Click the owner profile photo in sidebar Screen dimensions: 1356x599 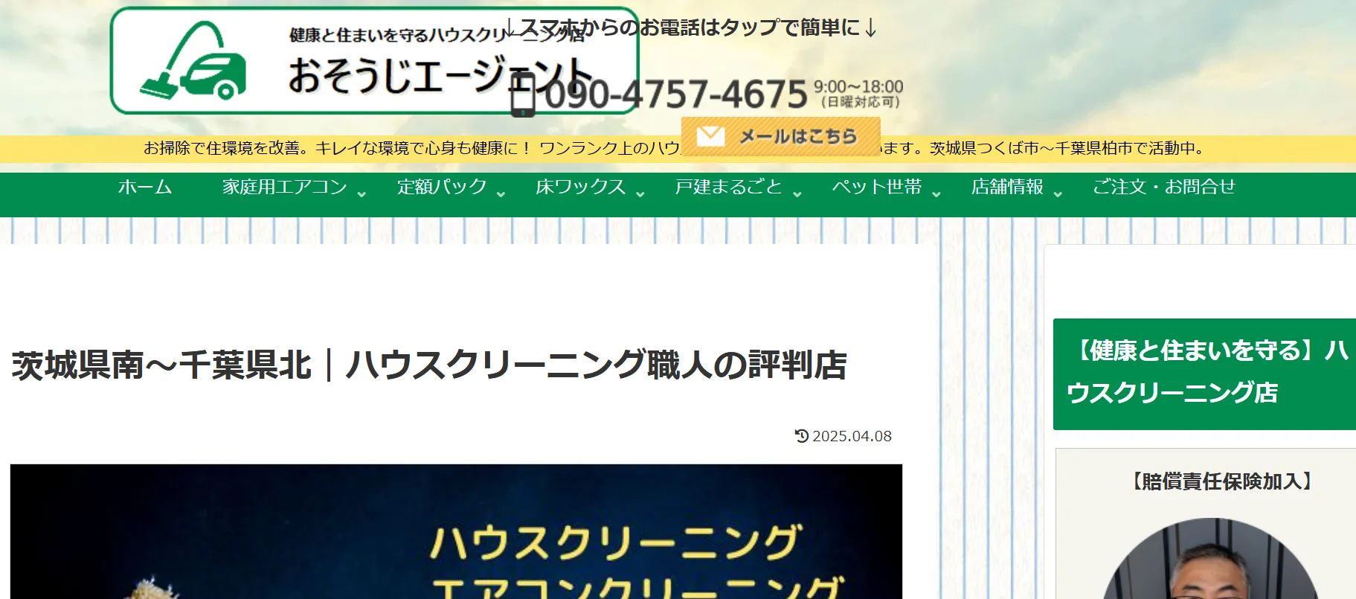1211,558
